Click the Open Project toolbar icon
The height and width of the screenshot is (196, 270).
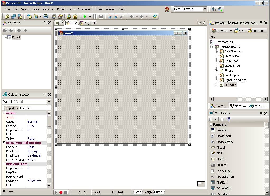pyautogui.click(x=60, y=16)
